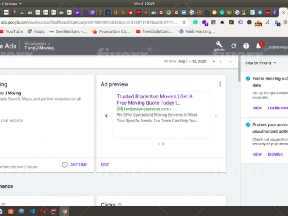The height and width of the screenshot is (216, 288).
Task: Open the Tools and settings wrench icon
Action: click(219, 45)
